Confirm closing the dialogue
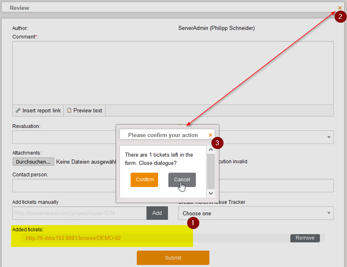Screen dimensions: 347x267 [x=144, y=180]
